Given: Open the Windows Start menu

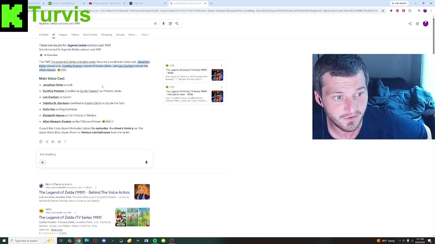Looking at the screenshot, I should 4,241.
